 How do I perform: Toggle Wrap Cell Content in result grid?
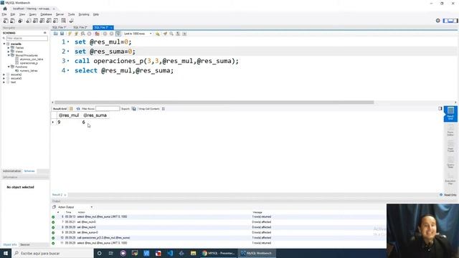pyautogui.click(x=164, y=109)
